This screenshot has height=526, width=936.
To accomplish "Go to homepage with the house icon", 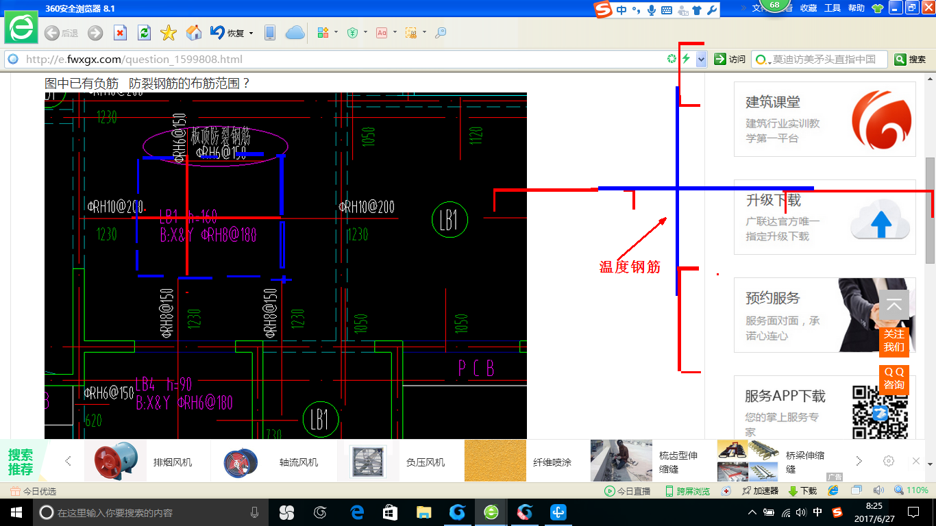I will [x=194, y=33].
